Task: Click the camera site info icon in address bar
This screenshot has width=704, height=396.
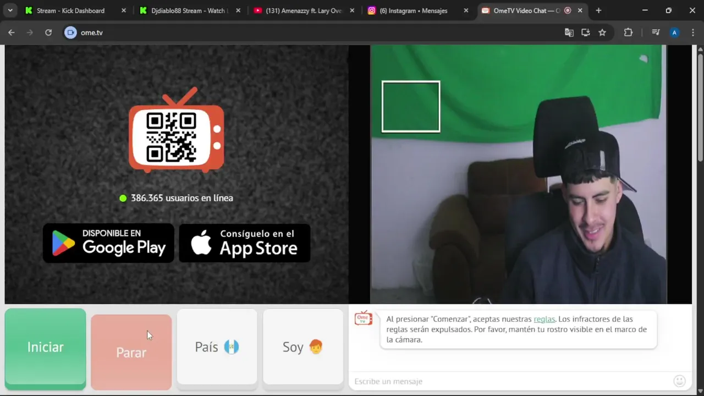Action: pos(70,32)
